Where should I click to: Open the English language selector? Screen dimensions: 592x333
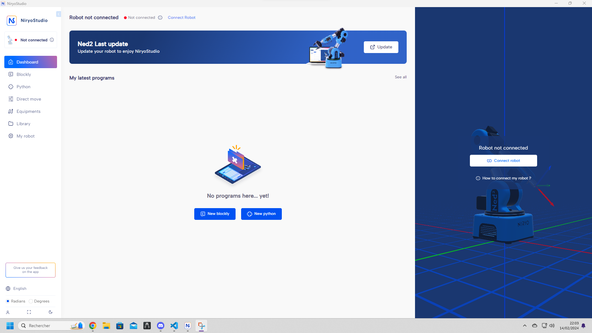click(x=20, y=289)
